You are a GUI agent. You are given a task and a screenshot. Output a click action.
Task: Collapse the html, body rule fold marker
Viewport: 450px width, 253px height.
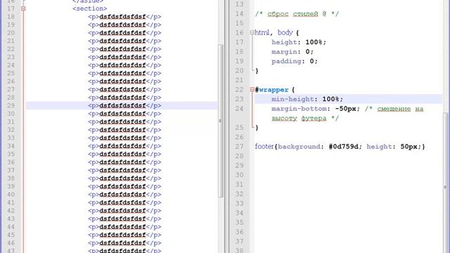(252, 33)
